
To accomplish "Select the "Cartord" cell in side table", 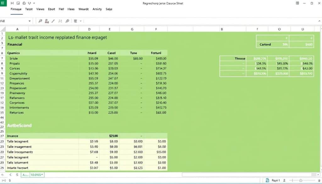I will pos(265,45).
